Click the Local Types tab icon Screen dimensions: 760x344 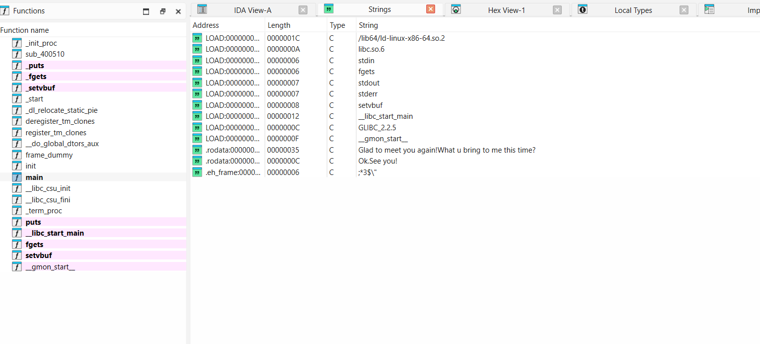pos(583,9)
